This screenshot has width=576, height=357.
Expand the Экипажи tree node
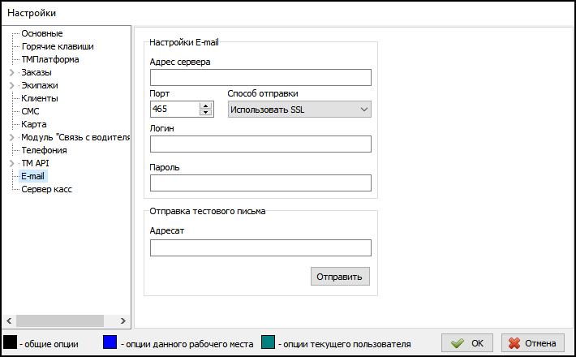point(11,86)
